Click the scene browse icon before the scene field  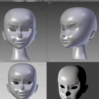25,1
